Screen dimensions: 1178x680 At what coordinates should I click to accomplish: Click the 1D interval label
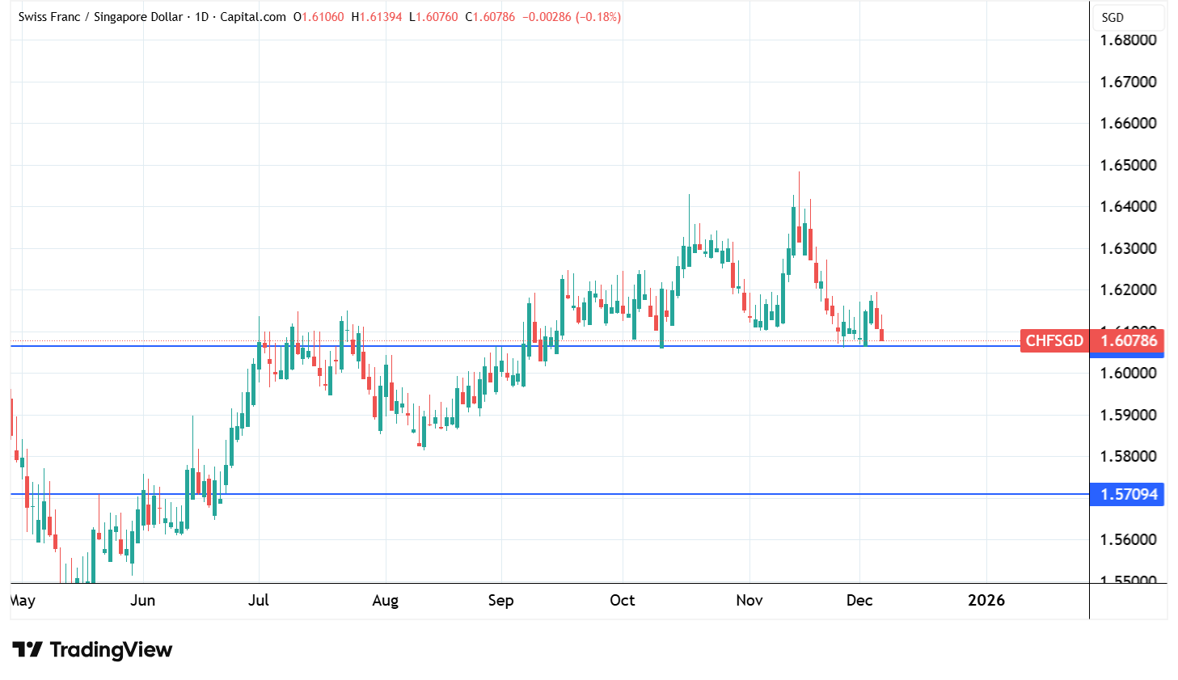pos(201,17)
